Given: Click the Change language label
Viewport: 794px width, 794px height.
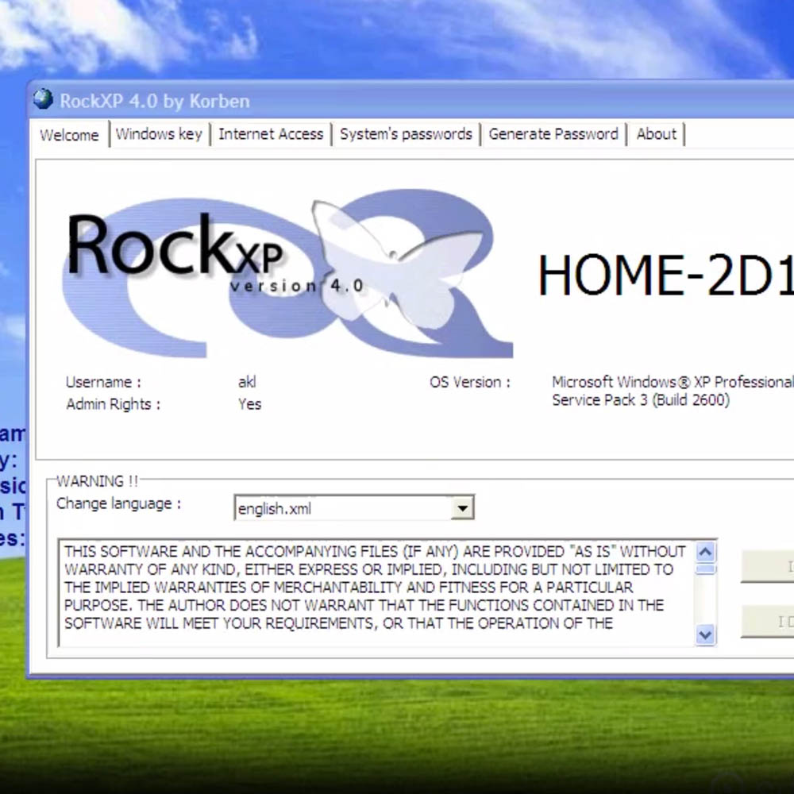Looking at the screenshot, I should 118,504.
